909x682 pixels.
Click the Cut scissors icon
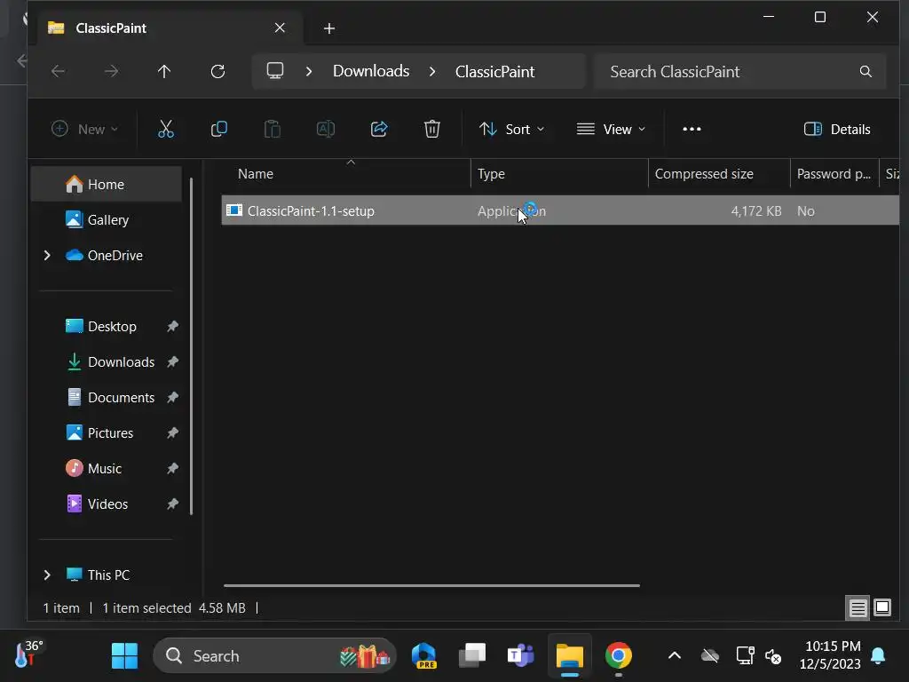point(166,129)
